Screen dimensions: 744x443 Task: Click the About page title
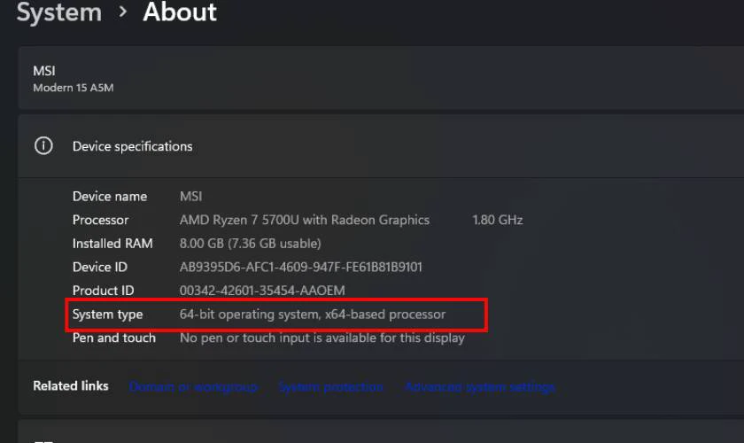click(180, 12)
